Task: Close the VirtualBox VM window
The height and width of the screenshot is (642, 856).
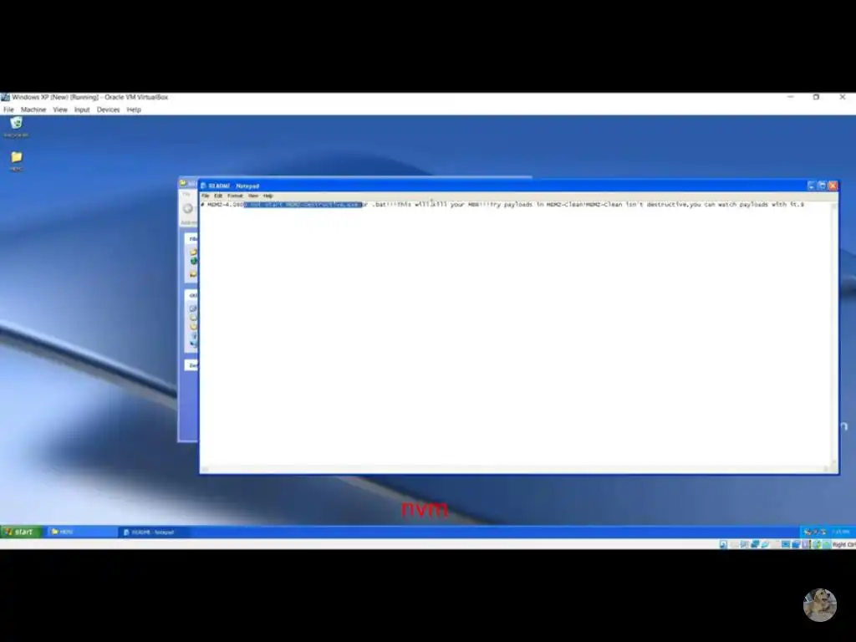Action: click(843, 97)
